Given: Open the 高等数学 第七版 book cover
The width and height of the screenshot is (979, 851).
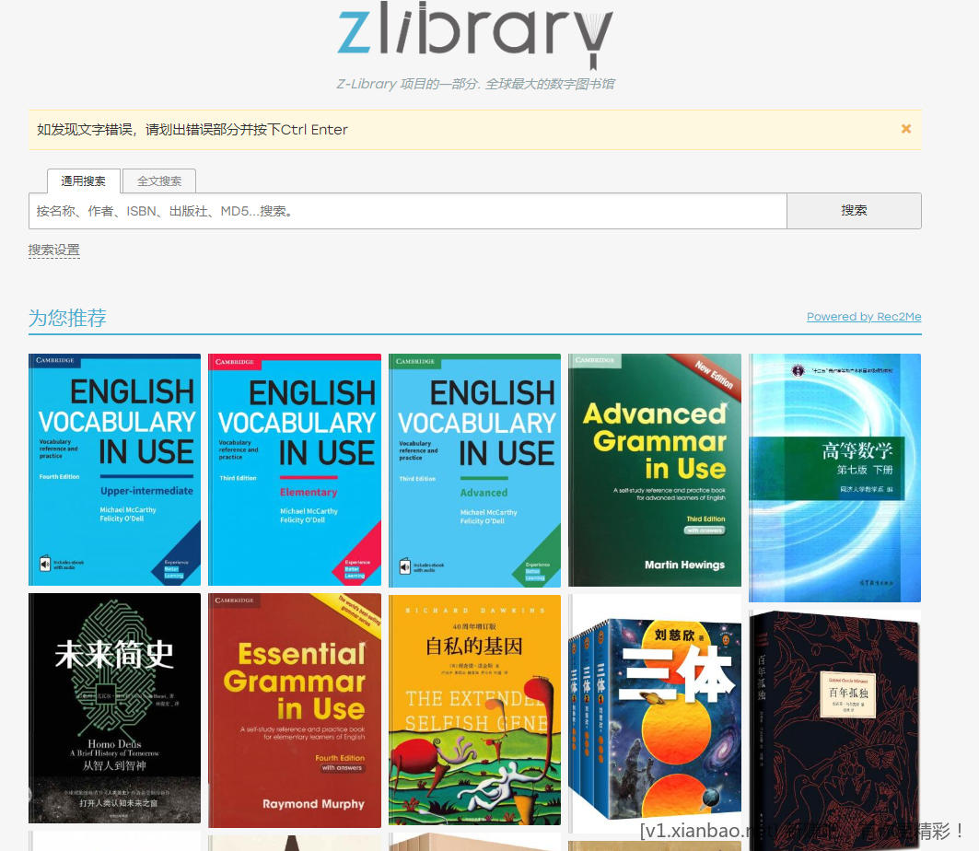Looking at the screenshot, I should [x=834, y=478].
